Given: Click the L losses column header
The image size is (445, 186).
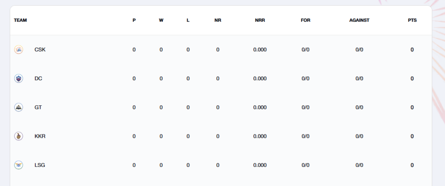Looking at the screenshot, I should point(188,20).
